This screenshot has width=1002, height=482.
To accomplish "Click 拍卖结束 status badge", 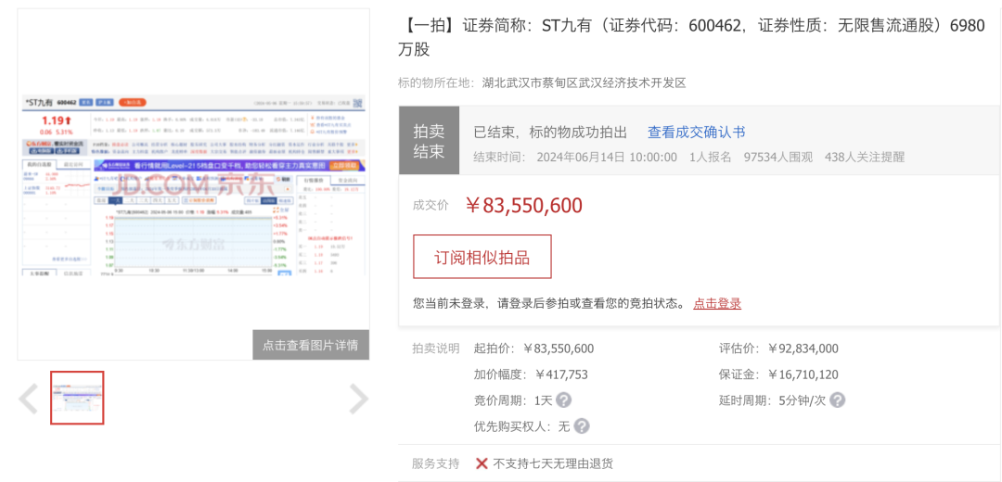I will pyautogui.click(x=429, y=143).
